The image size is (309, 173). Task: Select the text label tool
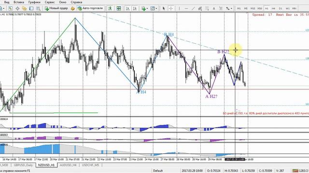tap(221, 8)
